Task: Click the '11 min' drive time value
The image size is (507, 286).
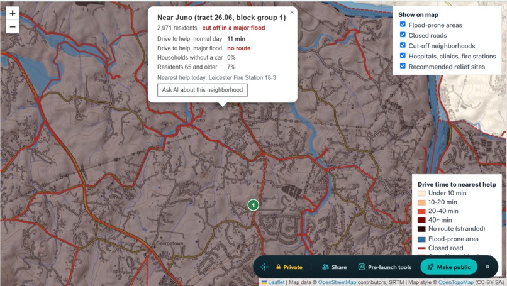Action: coord(236,39)
